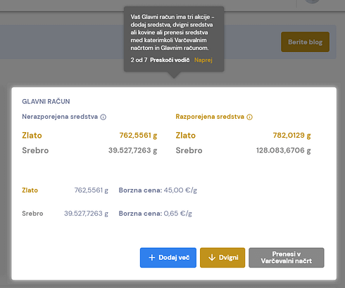The width and height of the screenshot is (345, 288).
Task: Click the user avatar in top corner
Action: 312,1
